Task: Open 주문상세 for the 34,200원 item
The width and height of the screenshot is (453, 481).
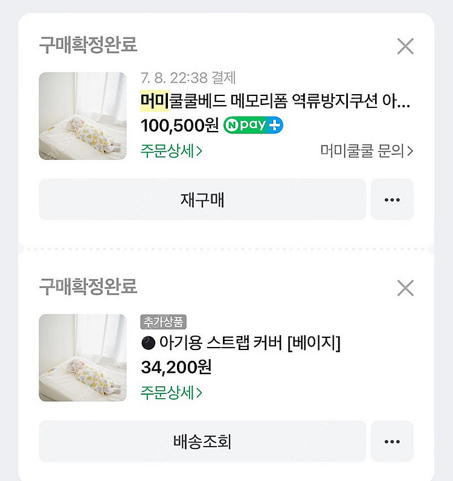Action: 171,392
